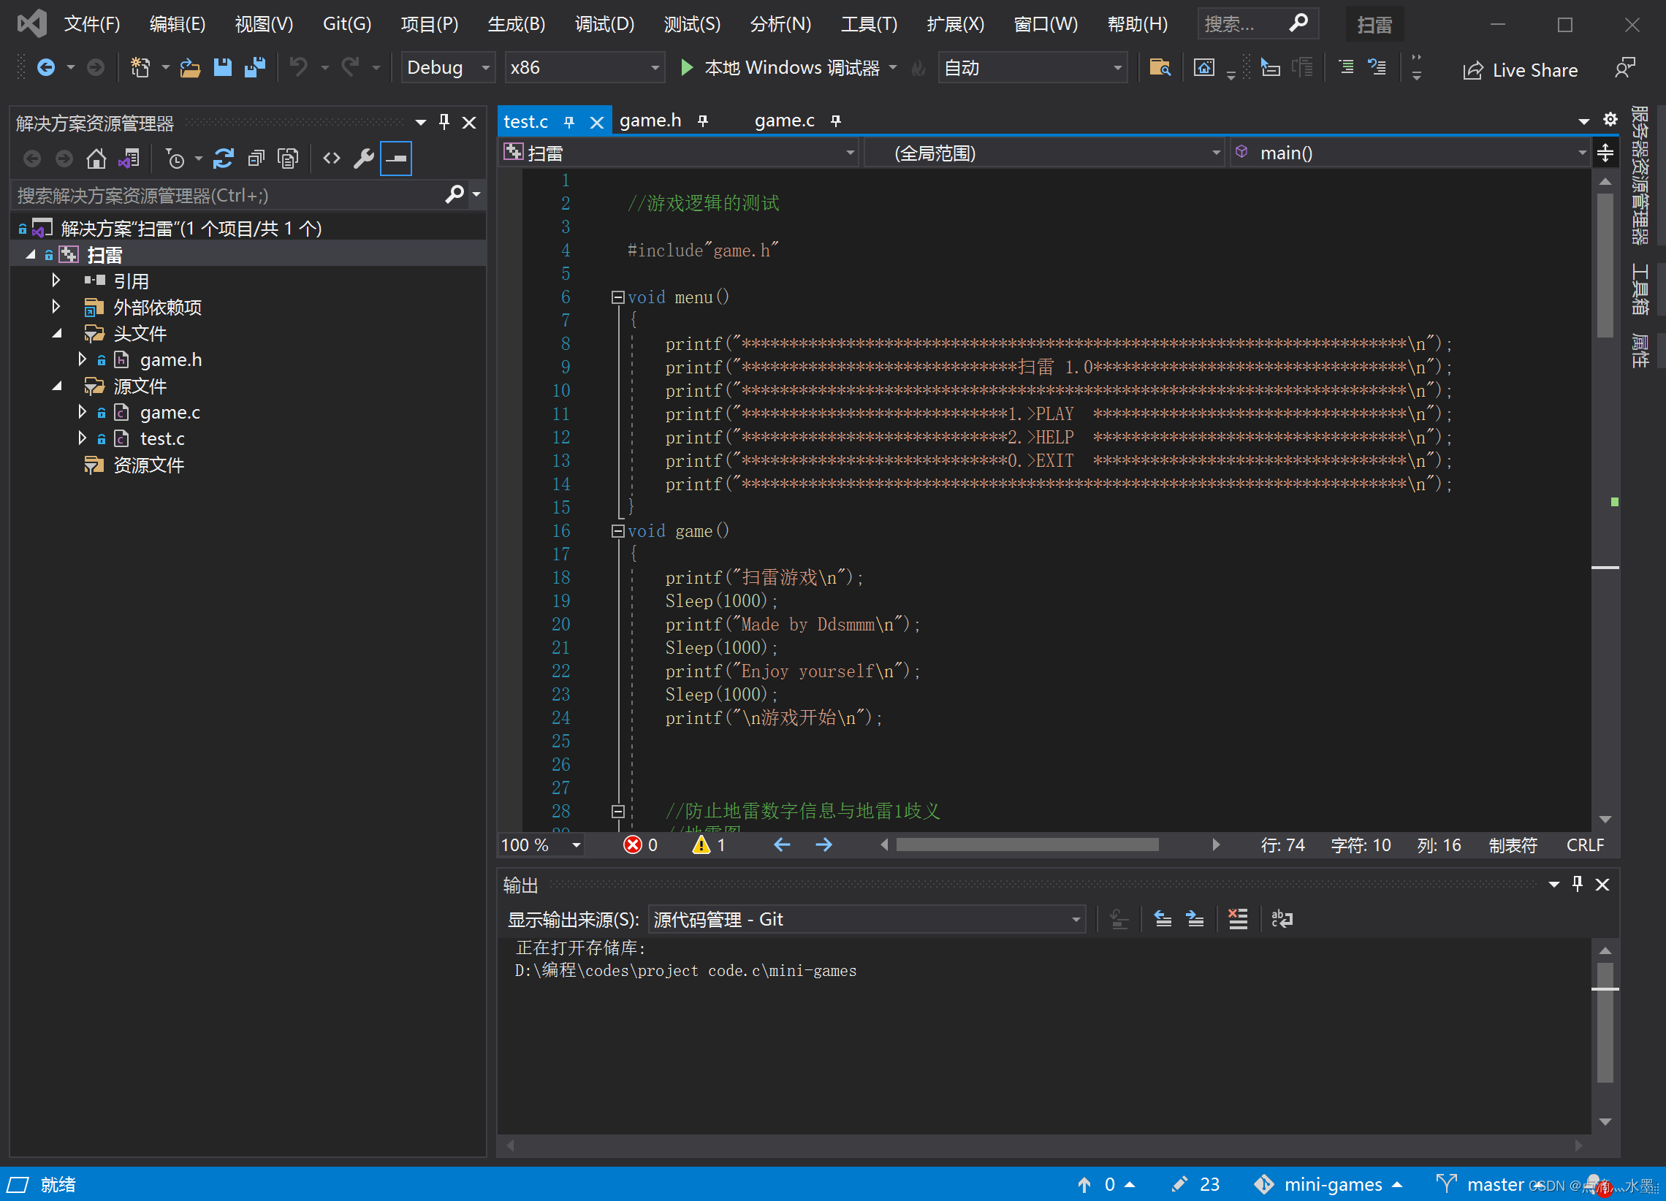The width and height of the screenshot is (1666, 1201).
Task: Click the Solution Explorer Home icon
Action: click(96, 158)
